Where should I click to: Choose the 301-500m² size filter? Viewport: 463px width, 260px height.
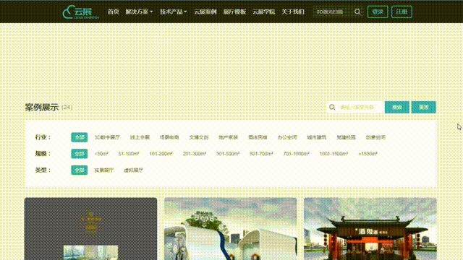pos(228,154)
